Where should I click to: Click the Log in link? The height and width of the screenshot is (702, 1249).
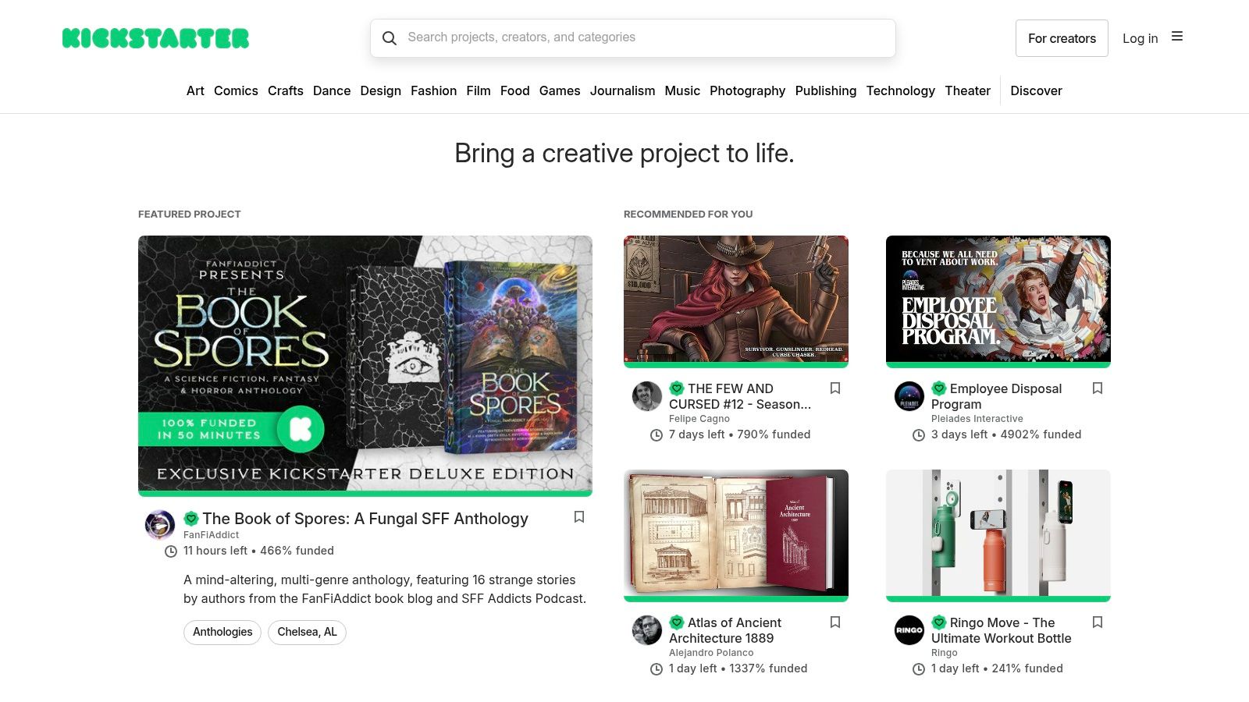click(x=1140, y=37)
